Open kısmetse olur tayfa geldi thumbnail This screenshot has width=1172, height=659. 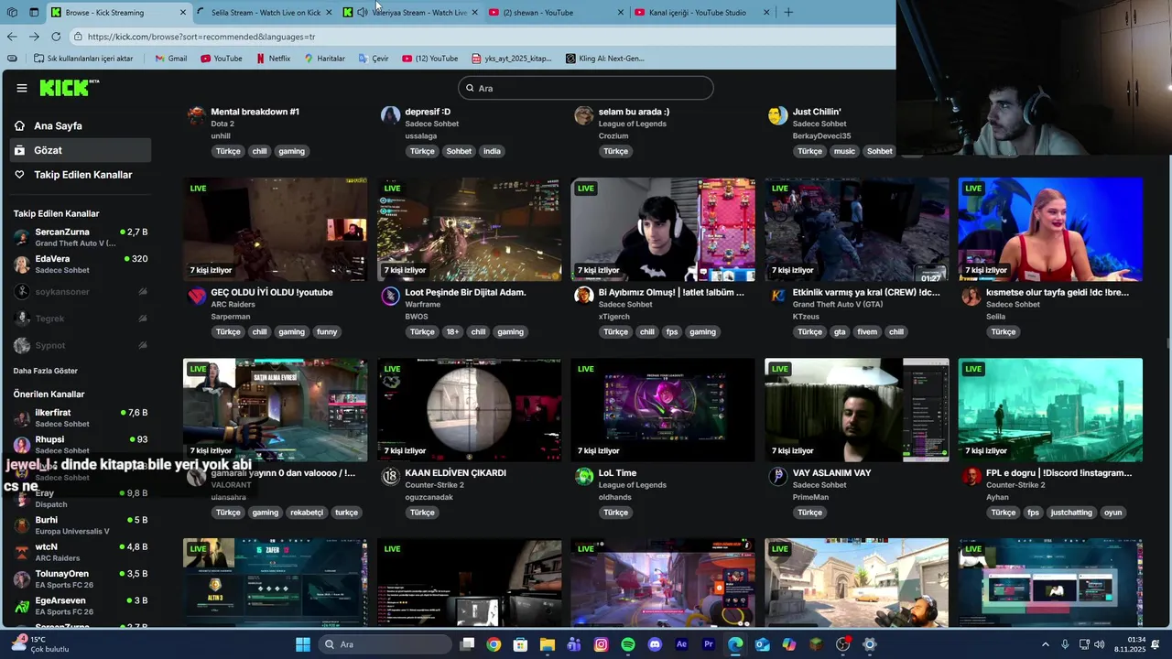1050,229
